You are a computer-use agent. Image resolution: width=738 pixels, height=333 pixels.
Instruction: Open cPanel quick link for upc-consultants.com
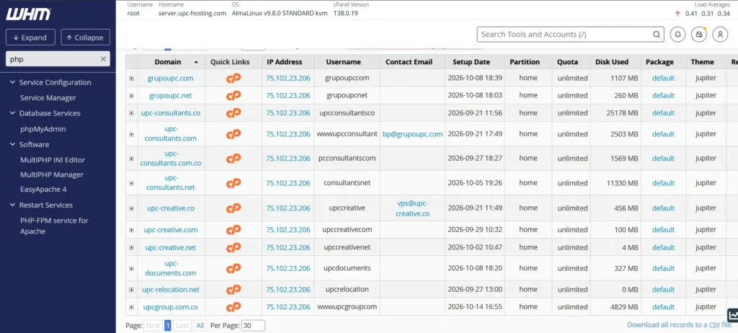tap(234, 134)
